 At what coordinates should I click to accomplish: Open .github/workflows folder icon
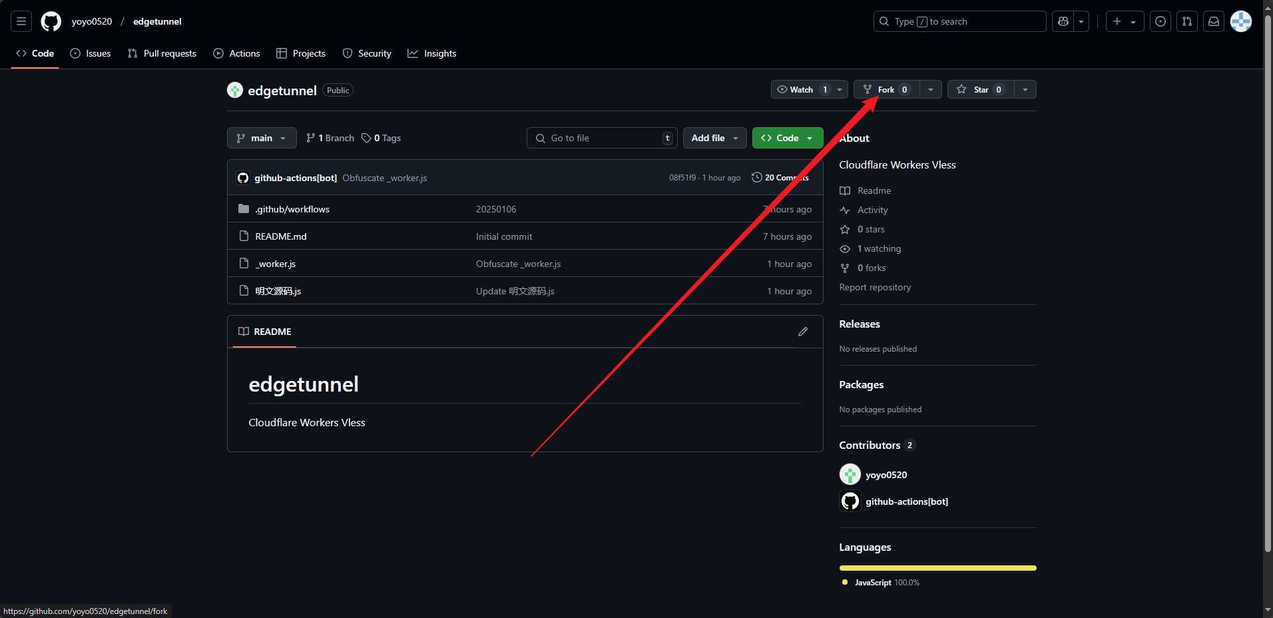[244, 209]
